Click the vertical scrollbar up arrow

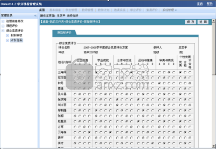(x=214, y=21)
